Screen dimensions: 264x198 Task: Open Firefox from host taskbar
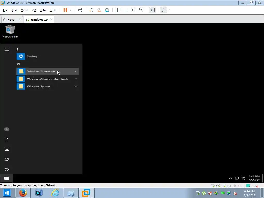pyautogui.click(x=23, y=193)
